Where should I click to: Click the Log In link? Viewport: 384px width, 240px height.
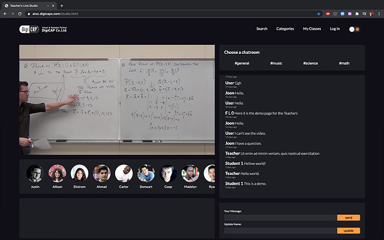point(335,28)
